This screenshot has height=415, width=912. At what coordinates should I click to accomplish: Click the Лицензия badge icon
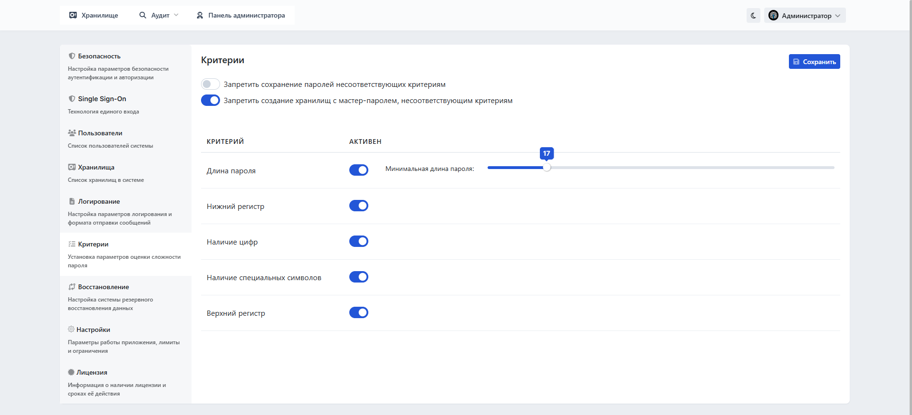(x=71, y=372)
